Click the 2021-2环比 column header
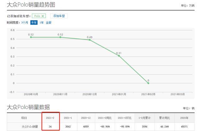The height and width of the screenshot is (131, 199). [125, 118]
